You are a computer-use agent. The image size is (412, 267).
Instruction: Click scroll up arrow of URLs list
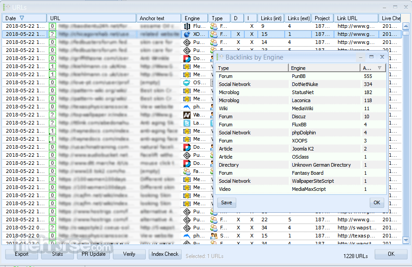tap(406, 26)
